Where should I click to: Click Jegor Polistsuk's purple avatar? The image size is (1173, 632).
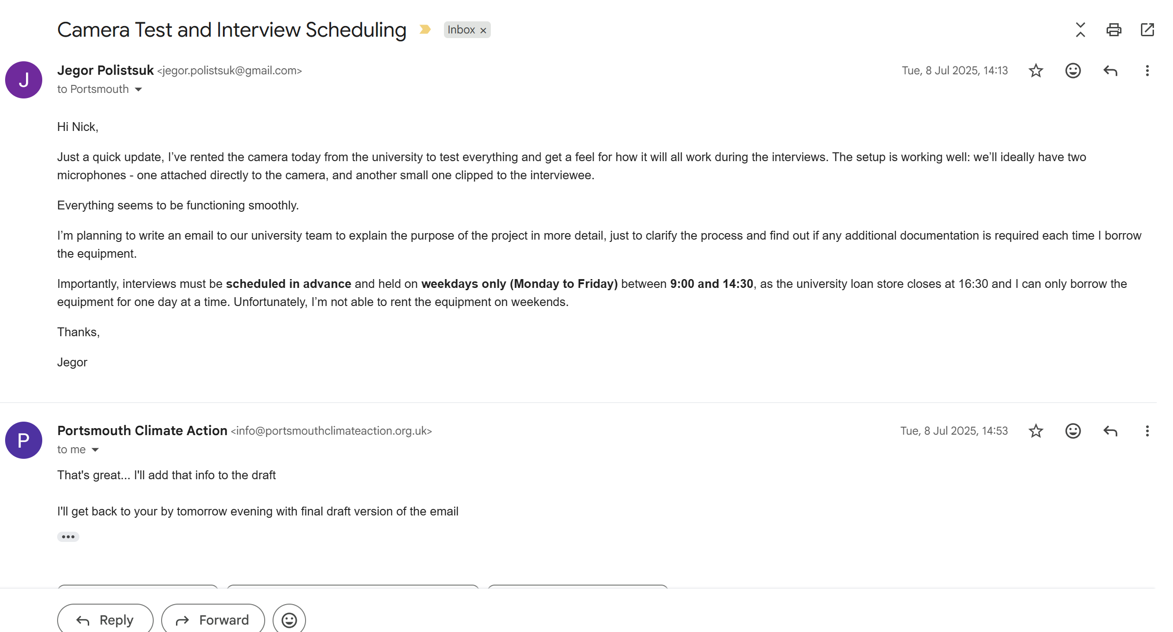pyautogui.click(x=24, y=80)
